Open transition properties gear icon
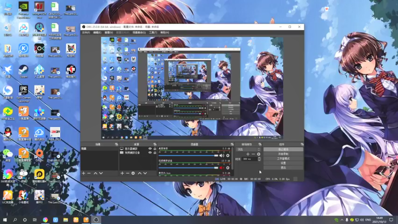This screenshot has width=398, height=224. [x=259, y=154]
